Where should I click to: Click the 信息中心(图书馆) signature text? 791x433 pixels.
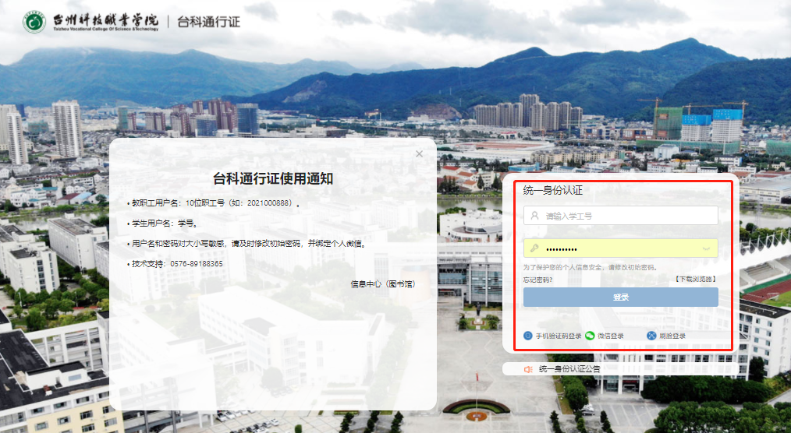(383, 284)
